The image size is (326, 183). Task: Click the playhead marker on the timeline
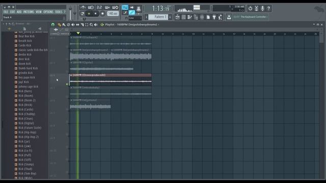pyautogui.click(x=78, y=33)
